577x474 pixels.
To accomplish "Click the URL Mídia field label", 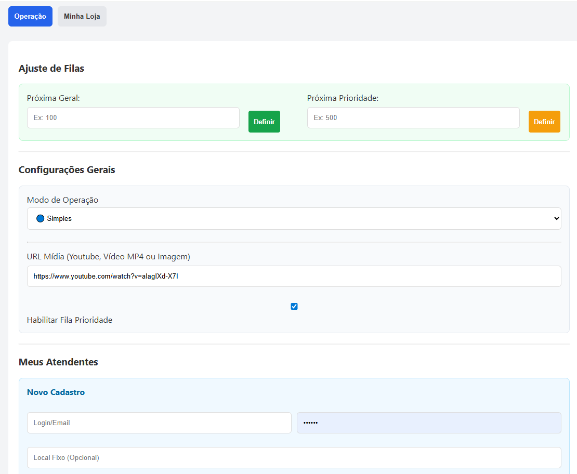I will [x=108, y=257].
